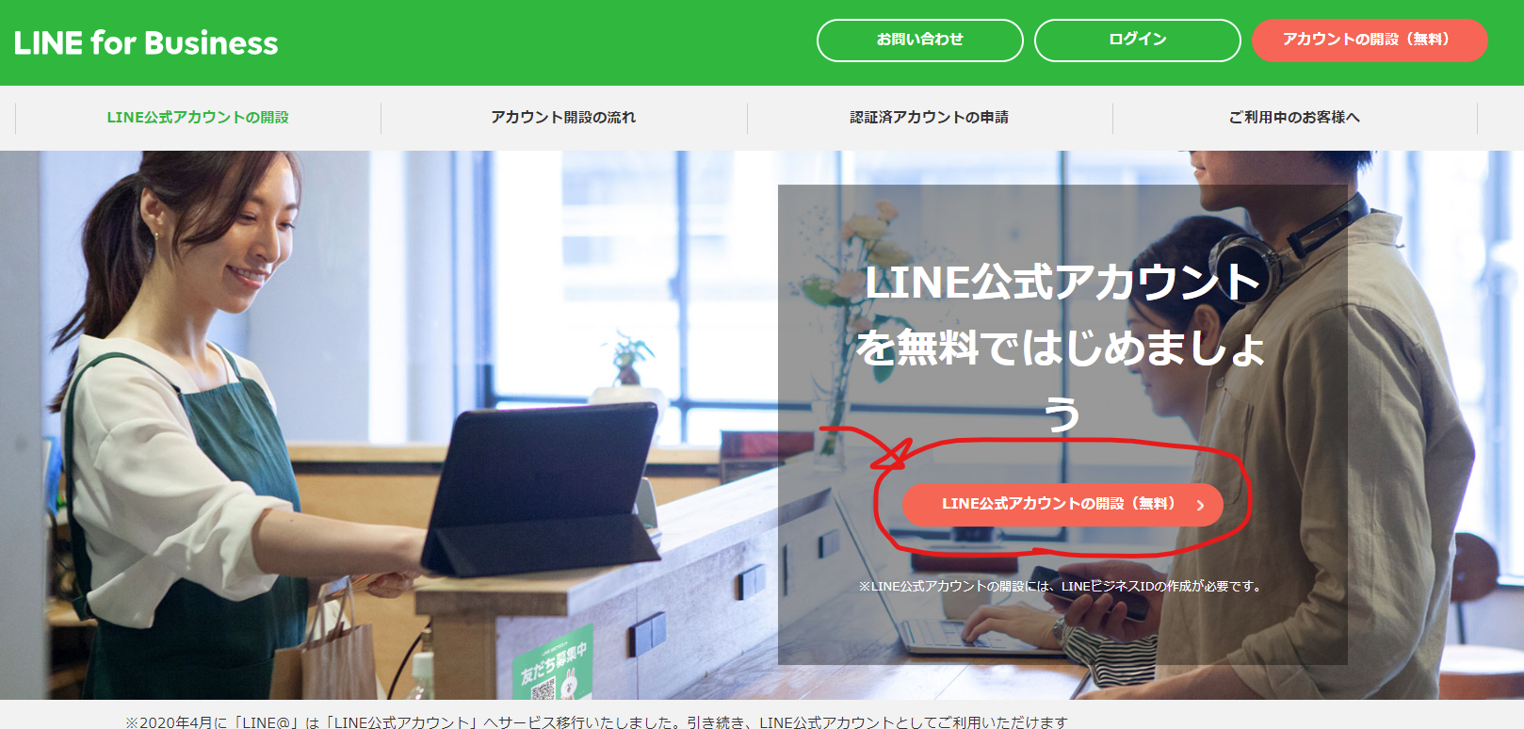1524x729 pixels.
Task: Click the LINEビジネスID note under the button
Action: 1062,586
